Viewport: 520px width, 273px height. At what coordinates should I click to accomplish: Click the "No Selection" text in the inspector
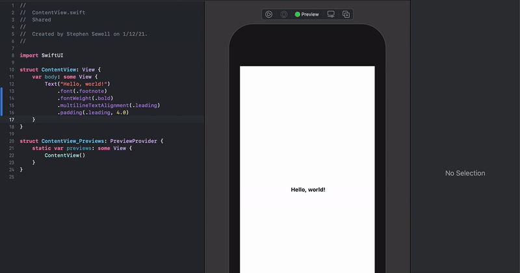465,173
